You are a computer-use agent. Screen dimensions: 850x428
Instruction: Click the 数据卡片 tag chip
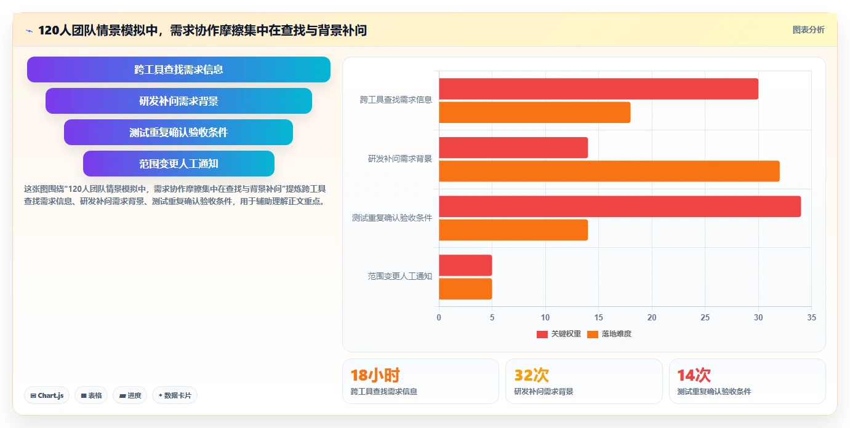click(x=175, y=395)
